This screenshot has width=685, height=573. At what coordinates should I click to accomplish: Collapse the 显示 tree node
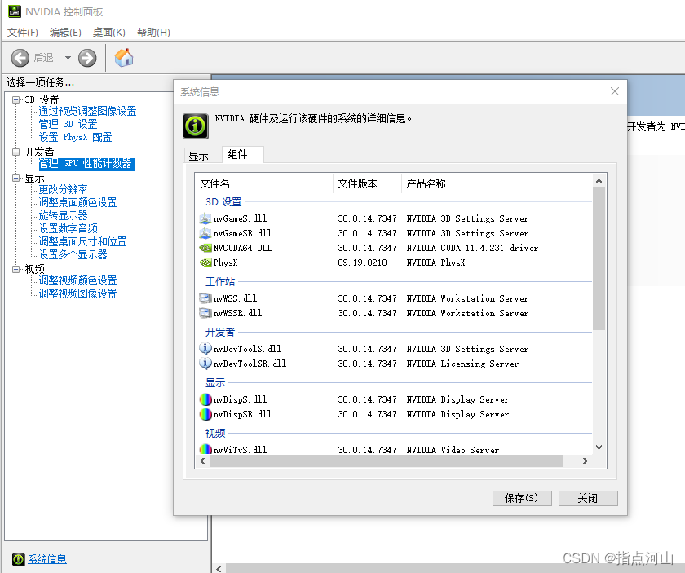click(15, 178)
